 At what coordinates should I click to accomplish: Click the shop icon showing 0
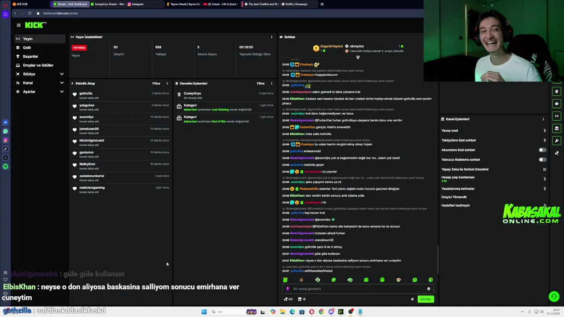tap(302, 299)
